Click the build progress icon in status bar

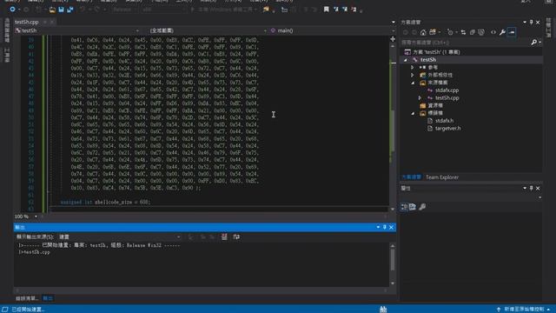pyautogui.click(x=383, y=310)
